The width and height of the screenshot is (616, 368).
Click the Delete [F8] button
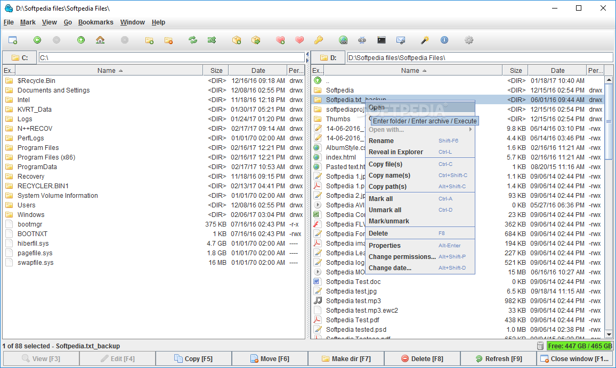[x=422, y=358]
